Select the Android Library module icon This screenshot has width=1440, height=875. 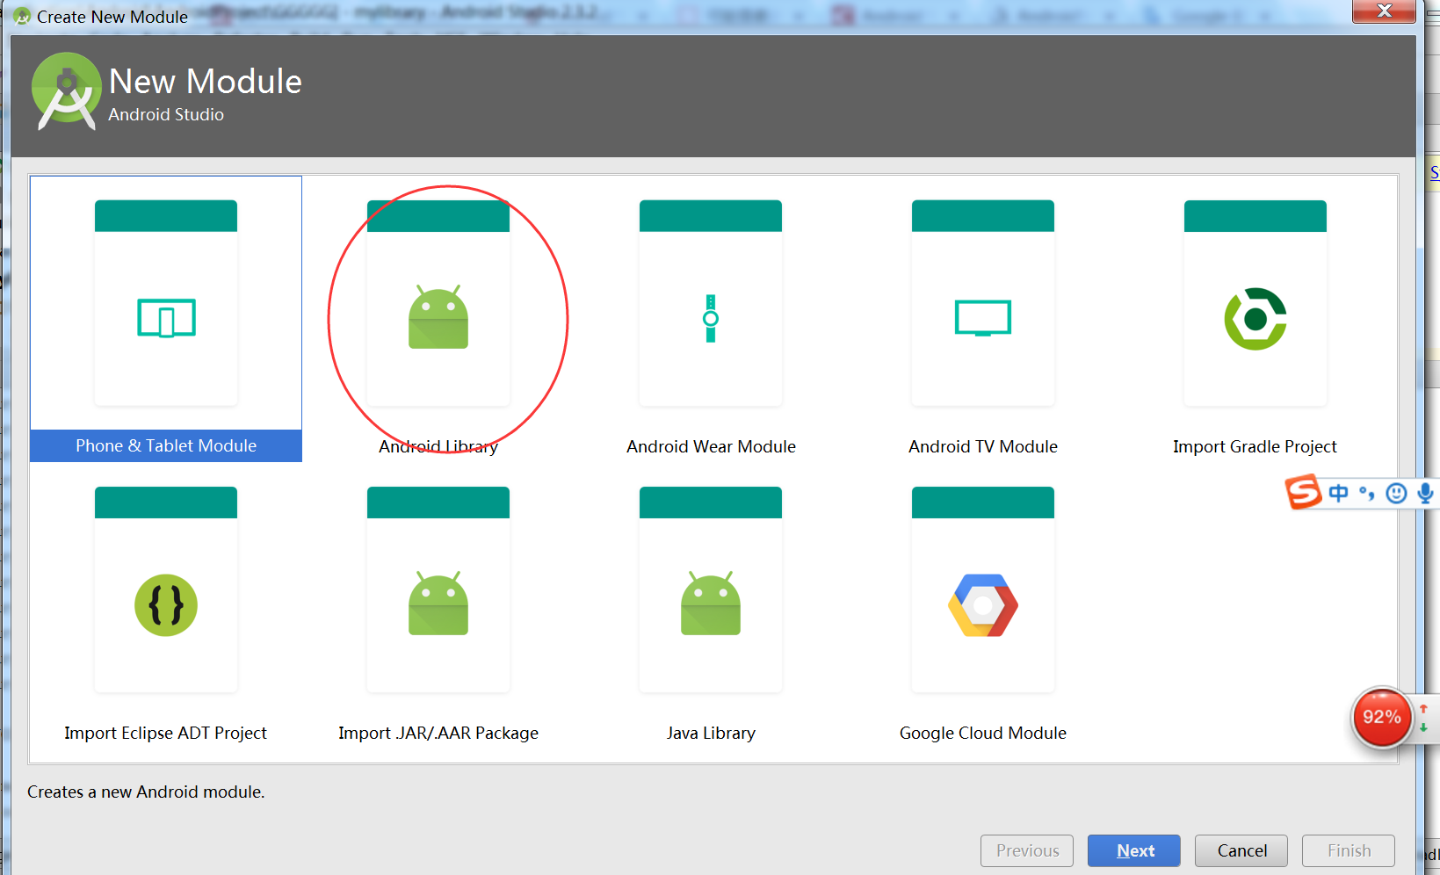coord(438,318)
